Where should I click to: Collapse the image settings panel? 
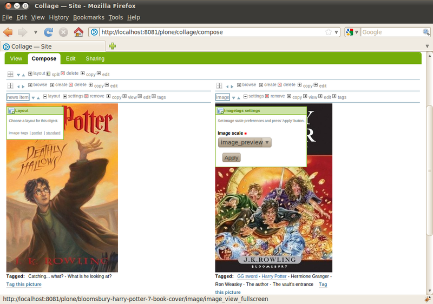point(245,96)
